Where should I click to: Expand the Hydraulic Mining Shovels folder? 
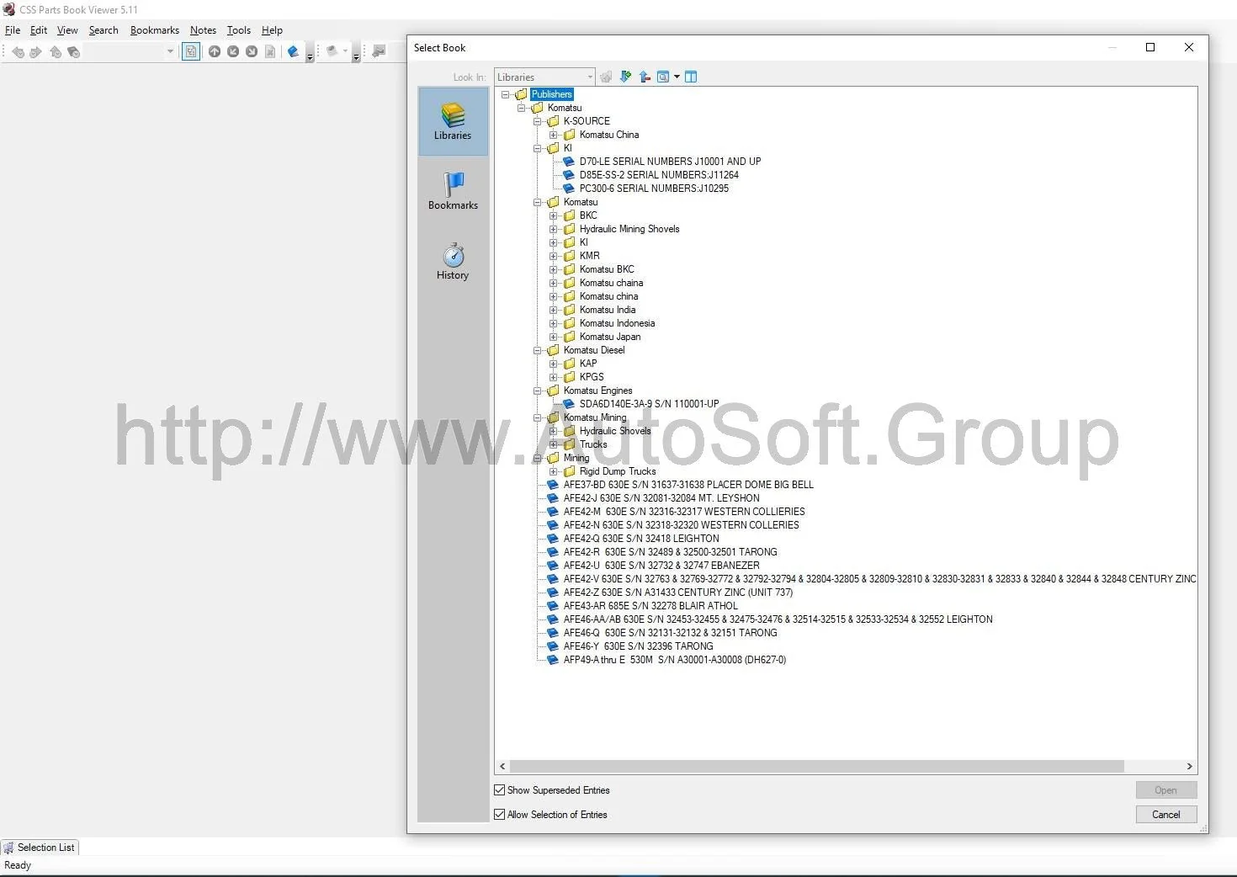(x=553, y=229)
